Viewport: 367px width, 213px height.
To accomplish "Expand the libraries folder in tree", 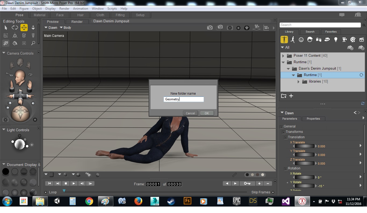I will point(298,81).
